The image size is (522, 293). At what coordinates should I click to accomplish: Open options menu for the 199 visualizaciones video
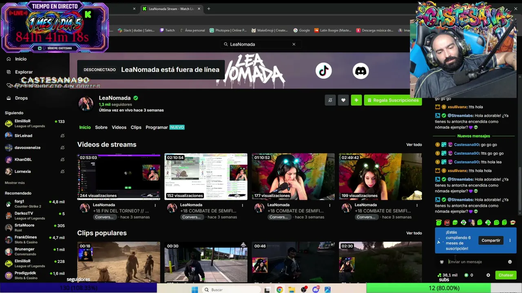417,206
